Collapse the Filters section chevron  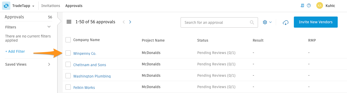tap(49, 27)
